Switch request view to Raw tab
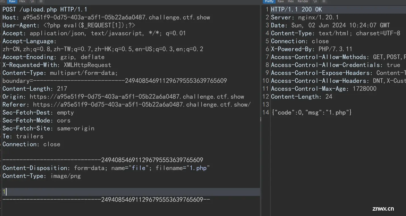Viewport: 406px width, 216px height. click(12, 1)
